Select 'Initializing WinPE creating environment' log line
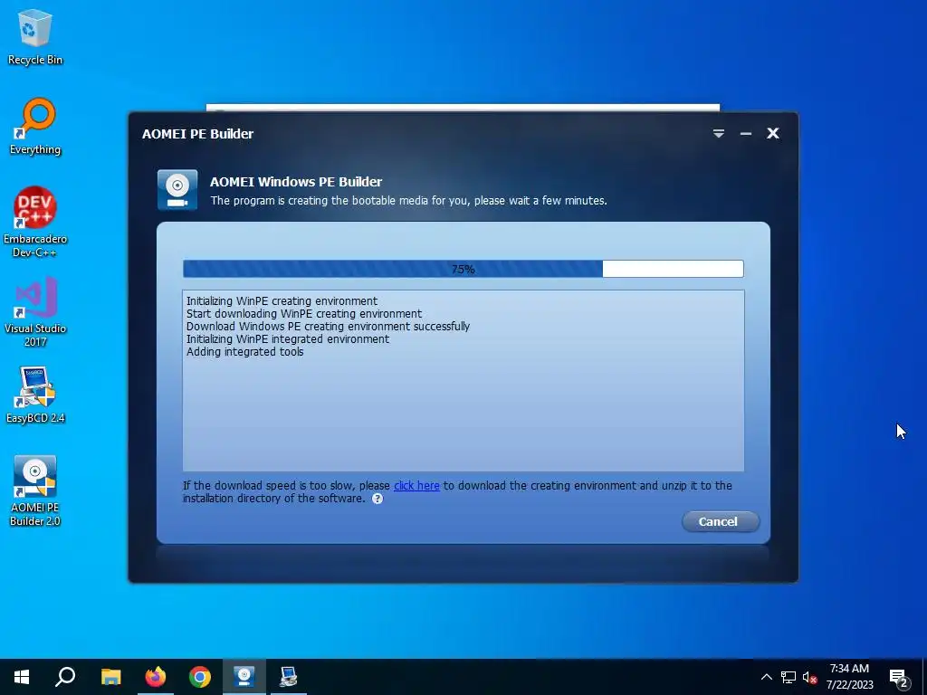The height and width of the screenshot is (695, 927). click(282, 300)
